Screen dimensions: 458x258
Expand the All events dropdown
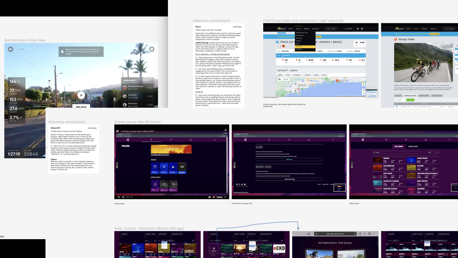point(400,100)
